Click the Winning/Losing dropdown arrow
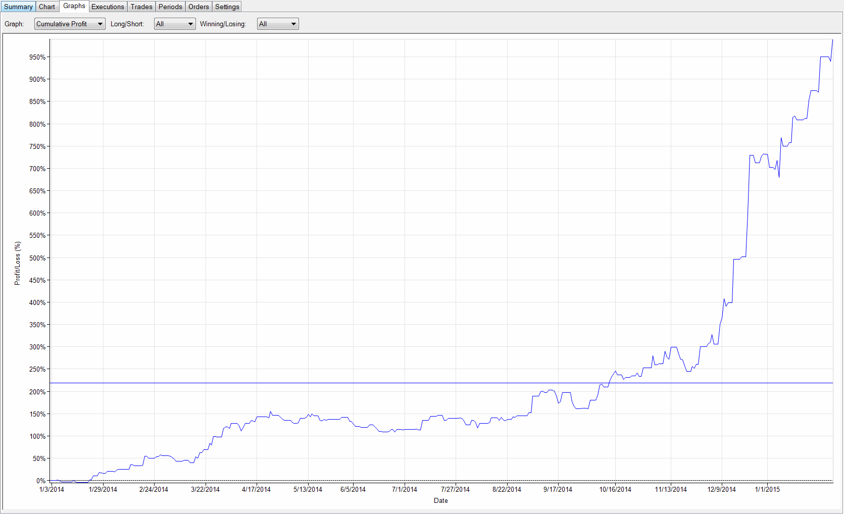 (293, 24)
